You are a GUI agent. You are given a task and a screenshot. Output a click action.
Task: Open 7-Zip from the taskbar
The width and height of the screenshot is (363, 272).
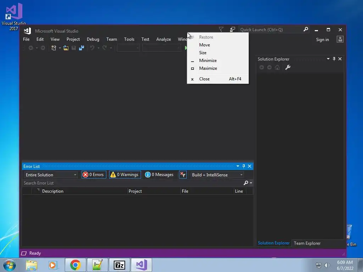(x=119, y=265)
